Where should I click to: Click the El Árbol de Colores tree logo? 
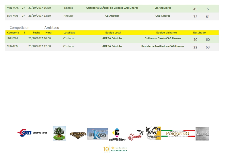[x=59, y=133]
